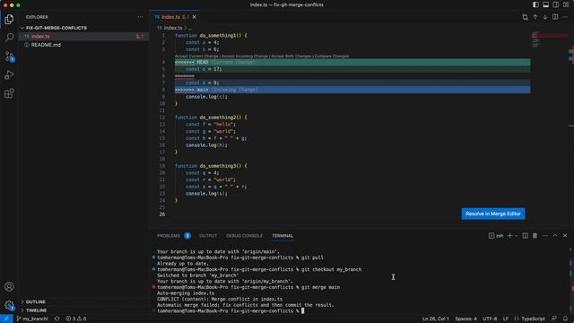Open the remote window indicator in status bar
Image resolution: width=574 pixels, height=323 pixels.
pyautogui.click(x=6, y=319)
